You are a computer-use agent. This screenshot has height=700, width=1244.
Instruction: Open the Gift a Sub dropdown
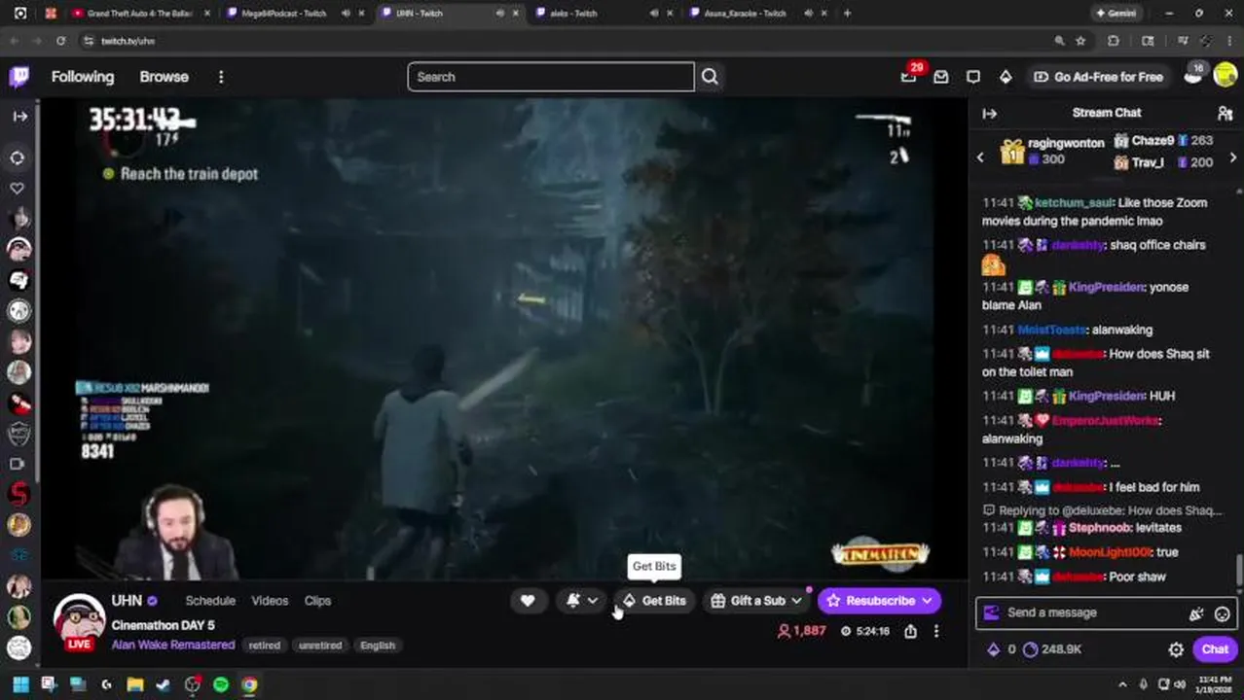coord(756,601)
